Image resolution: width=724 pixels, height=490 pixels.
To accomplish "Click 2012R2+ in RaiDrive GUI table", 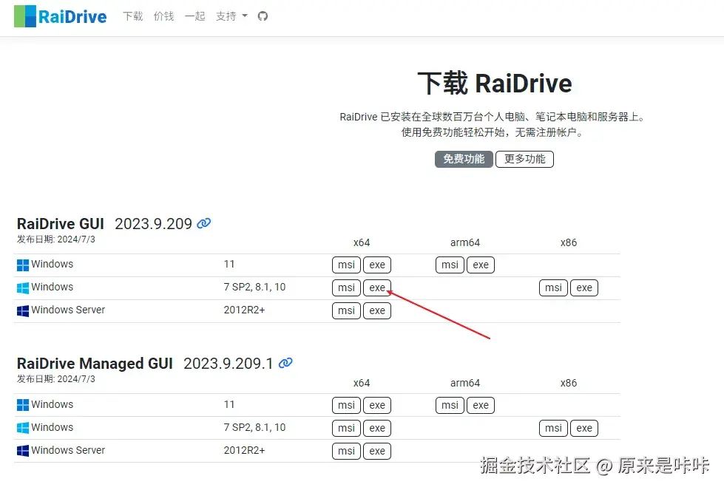I will pyautogui.click(x=244, y=310).
